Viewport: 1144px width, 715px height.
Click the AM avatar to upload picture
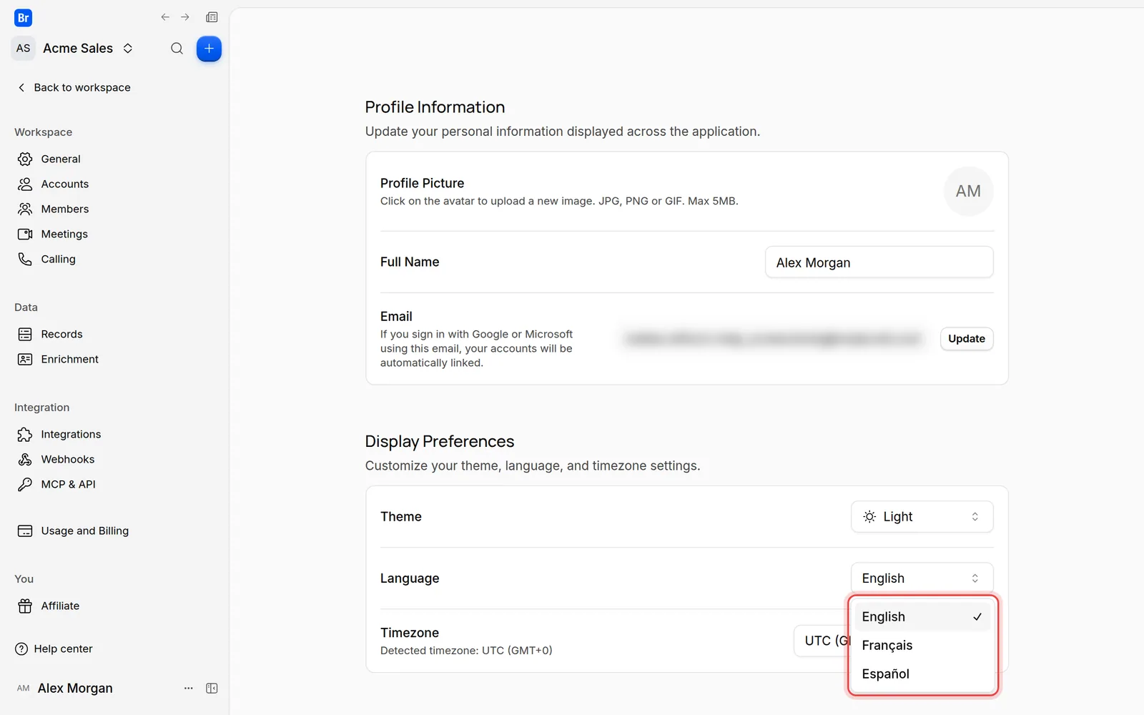968,191
